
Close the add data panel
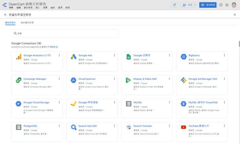[234, 15]
